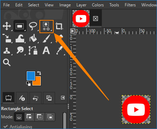Open the Windows menu
Screen dimensions: 157x129
pos(149,5)
